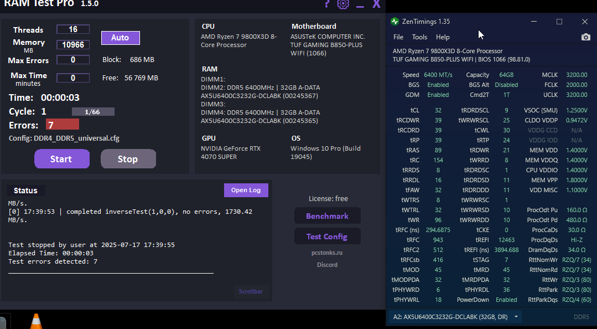Open Test Config
Screen dimensions: 597x329
[328, 237]
